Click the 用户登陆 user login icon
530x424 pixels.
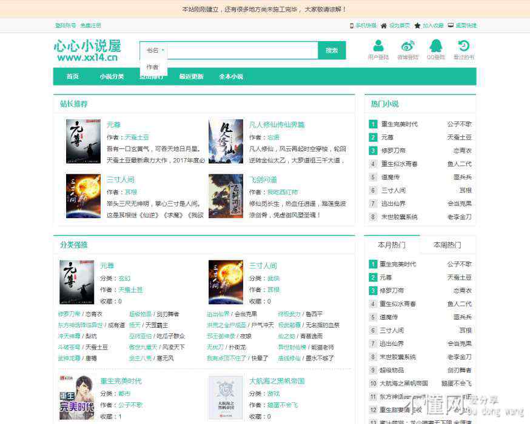[x=378, y=46]
